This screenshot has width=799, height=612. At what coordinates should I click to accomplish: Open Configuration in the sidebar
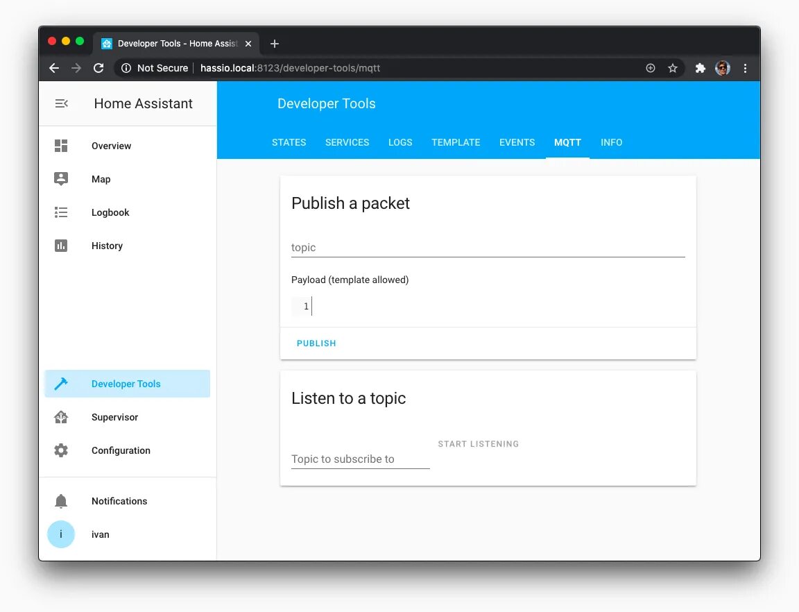tap(128, 450)
